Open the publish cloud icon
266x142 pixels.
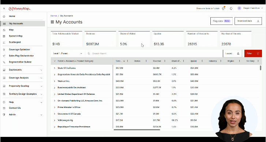(224, 8)
